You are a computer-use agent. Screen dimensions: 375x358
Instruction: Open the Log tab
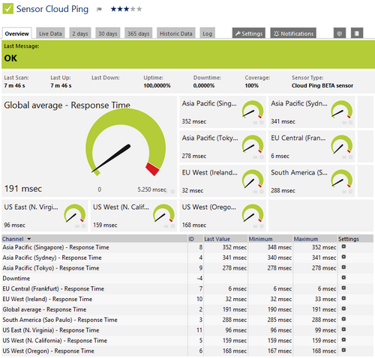207,34
